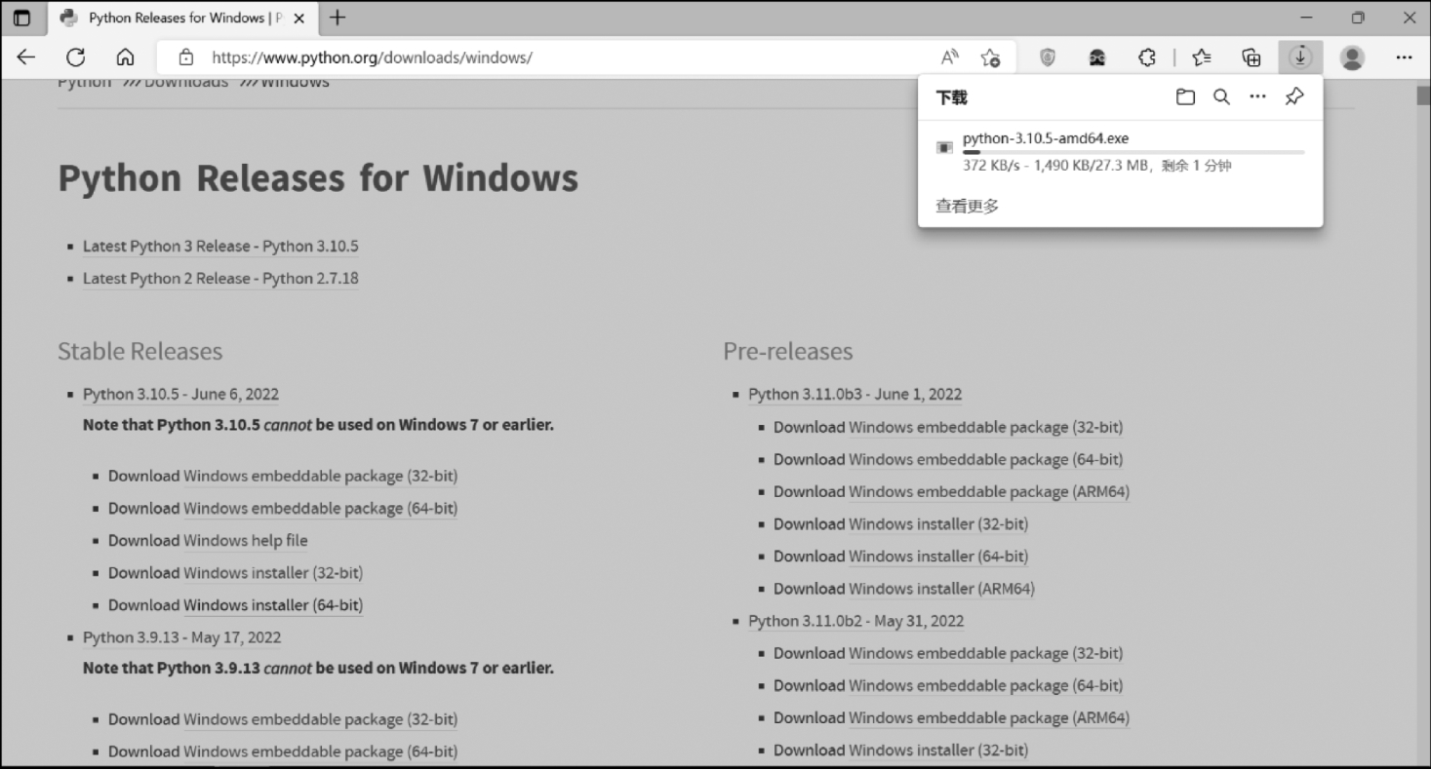Download Python 3.11.0b2 Windows installer (32-bit)
Image resolution: width=1431 pixels, height=770 pixels.
point(938,751)
